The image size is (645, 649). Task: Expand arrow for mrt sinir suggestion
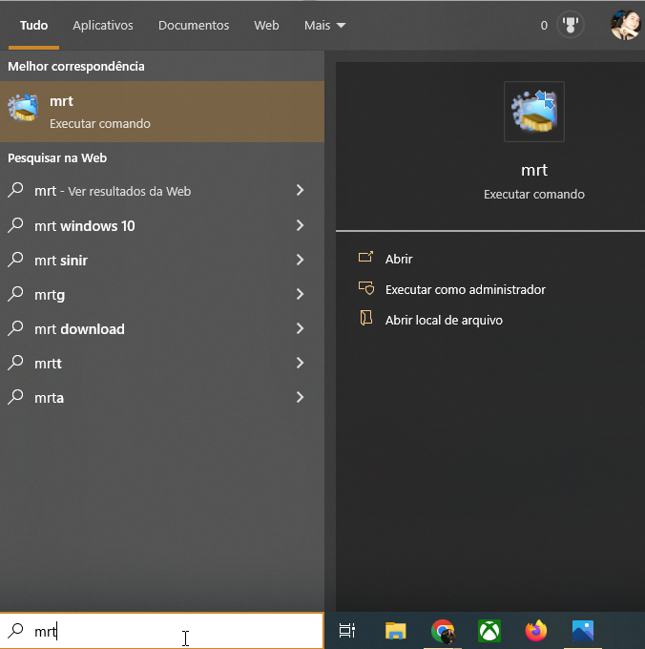(x=300, y=260)
